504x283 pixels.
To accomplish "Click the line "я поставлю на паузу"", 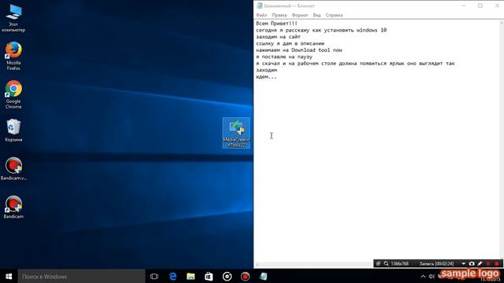I will (x=284, y=57).
